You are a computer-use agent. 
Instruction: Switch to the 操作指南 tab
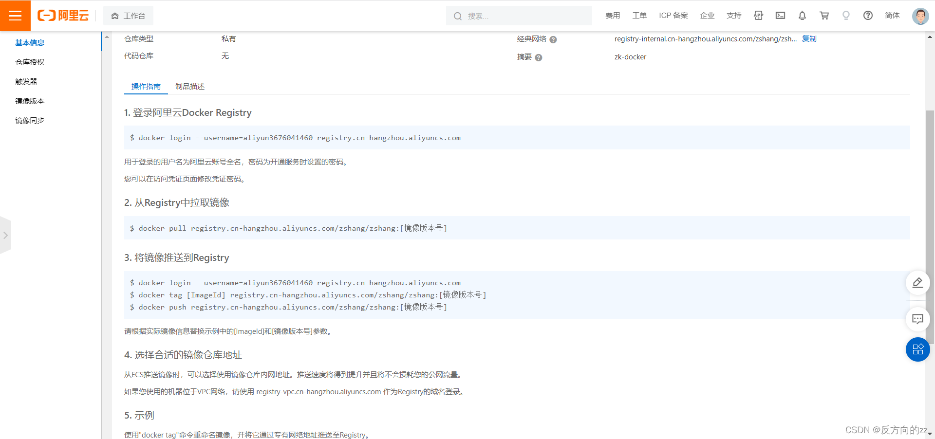(x=146, y=86)
